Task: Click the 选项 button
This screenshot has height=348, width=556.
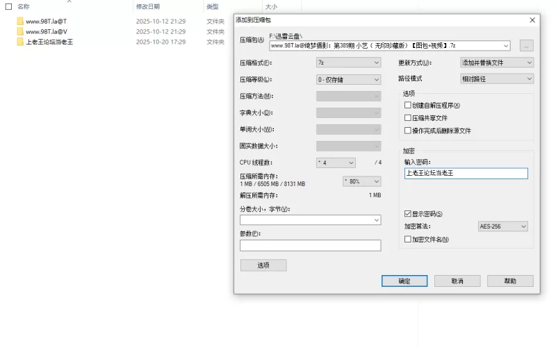Action: coord(263,265)
